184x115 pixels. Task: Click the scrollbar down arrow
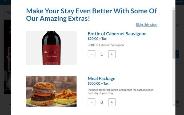tap(174, 105)
